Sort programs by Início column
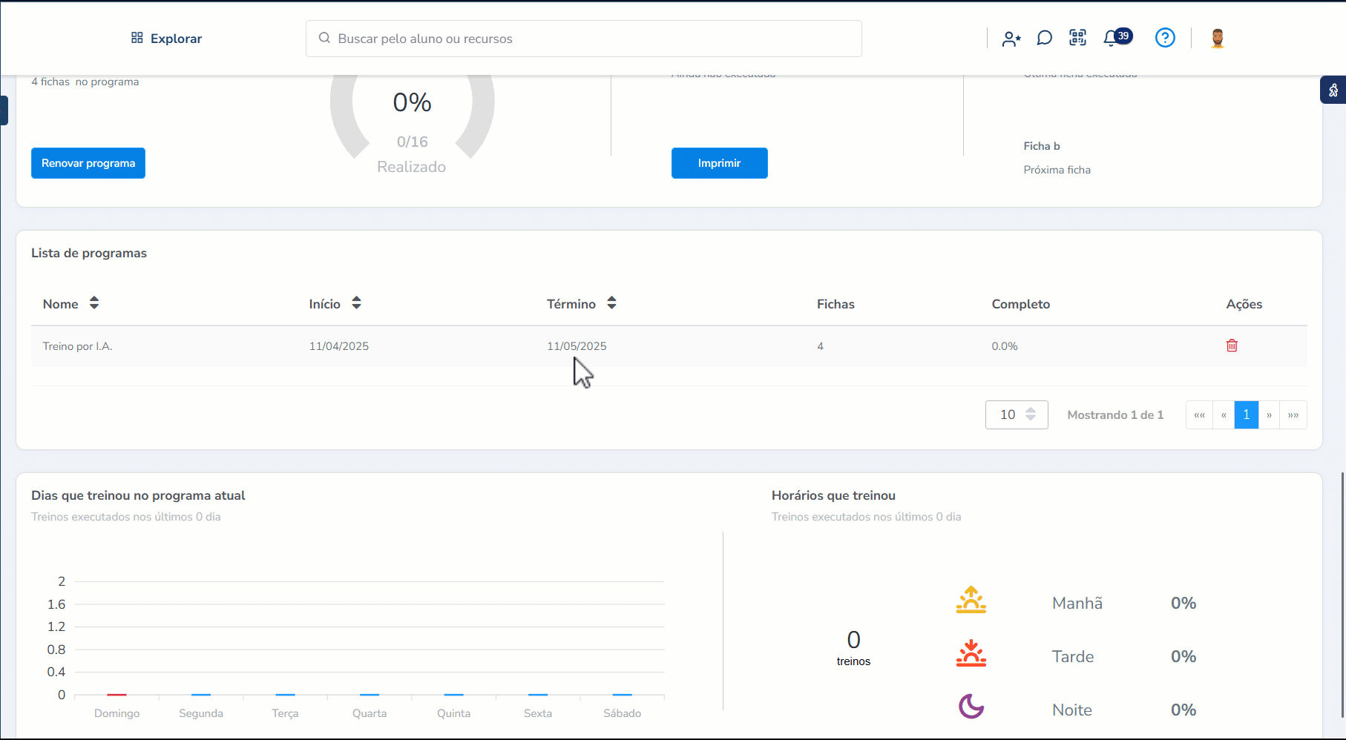This screenshot has width=1346, height=740. (x=356, y=303)
